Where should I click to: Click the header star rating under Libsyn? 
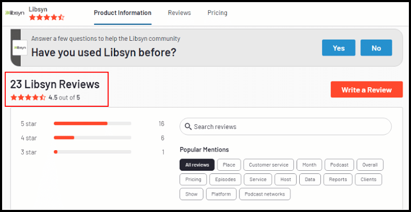click(47, 17)
